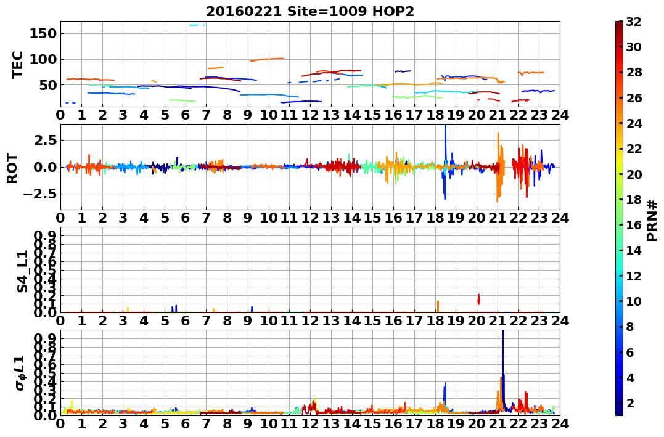664x437 pixels.
Task: Click the PRN# colorbar label
Action: click(x=652, y=220)
